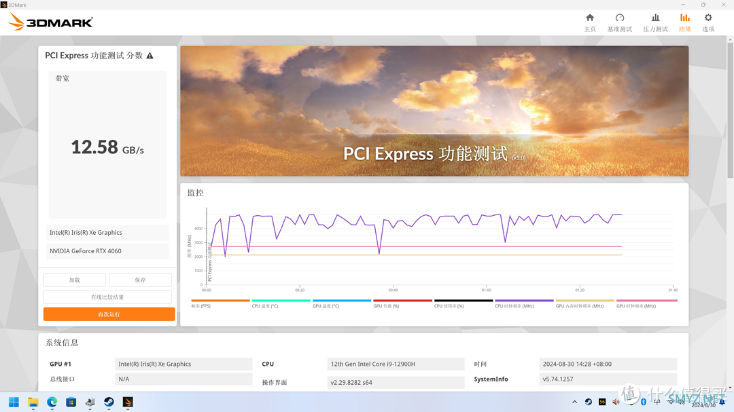Image resolution: width=734 pixels, height=412 pixels.
Task: Toggle 帧率 (FPS) orange legend
Action: 220,303
